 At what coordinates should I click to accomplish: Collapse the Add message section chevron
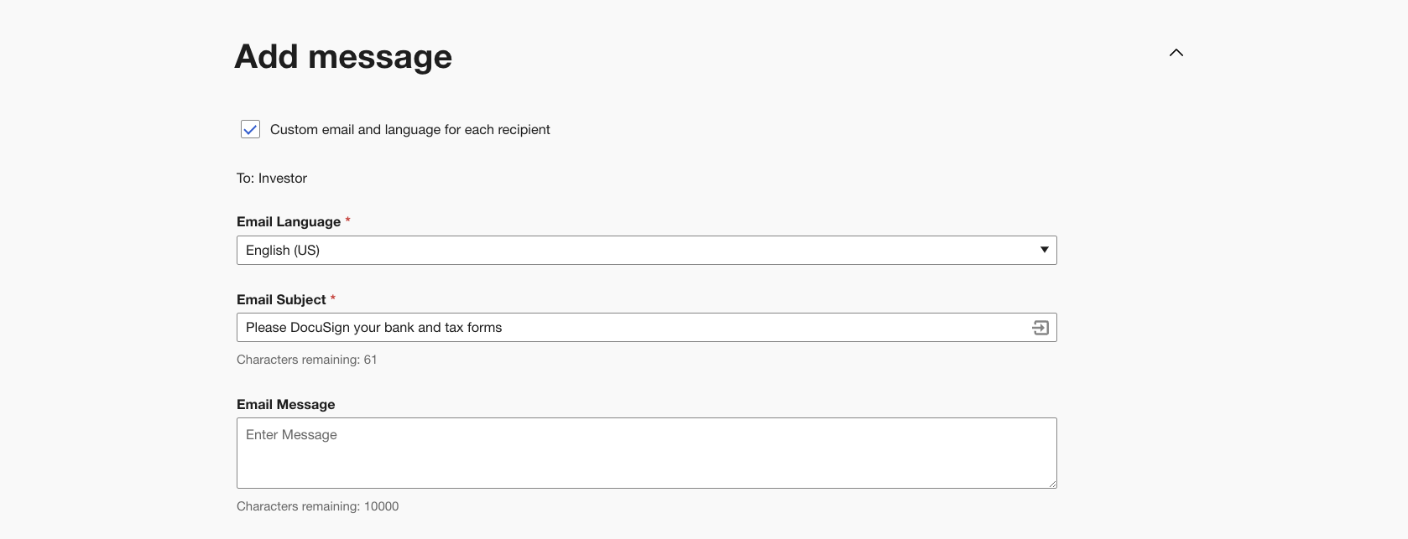click(x=1176, y=53)
